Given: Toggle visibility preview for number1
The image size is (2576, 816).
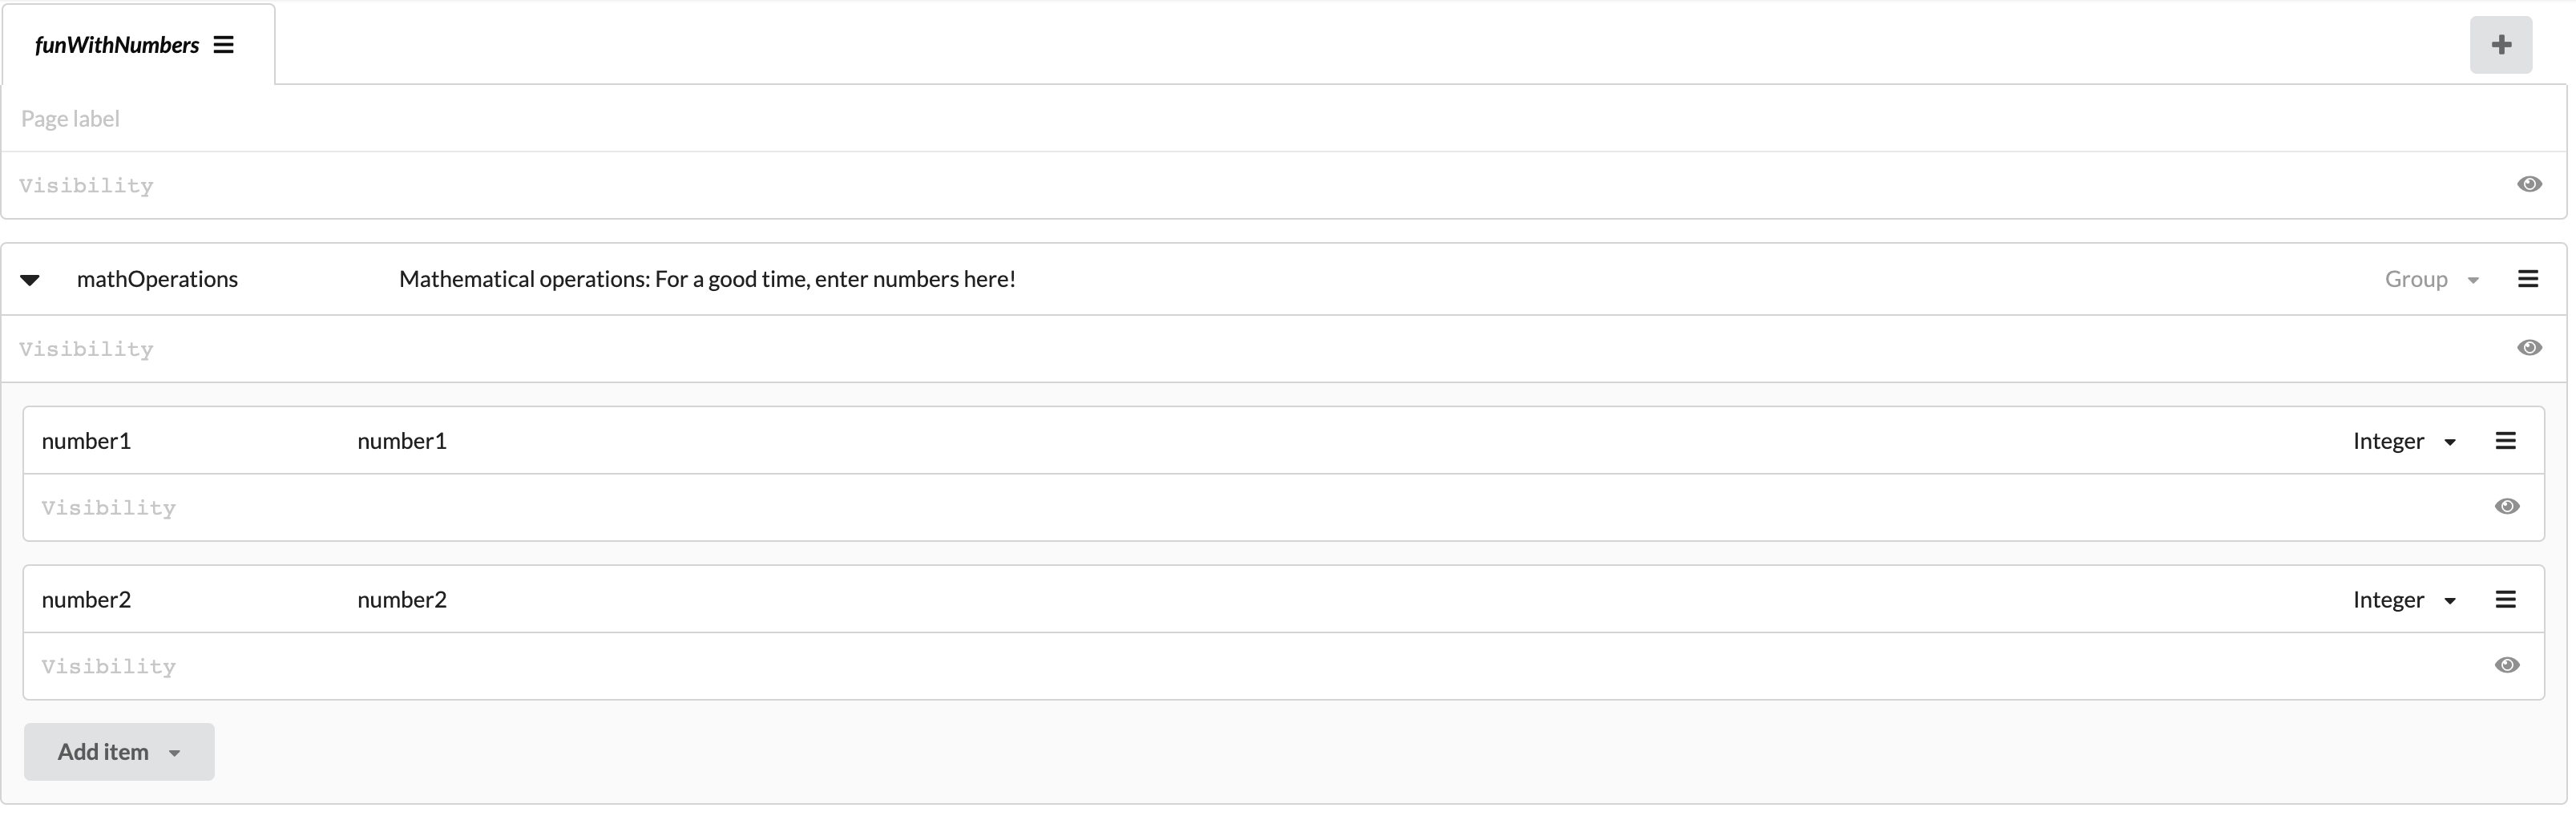Looking at the screenshot, I should pos(2507,507).
